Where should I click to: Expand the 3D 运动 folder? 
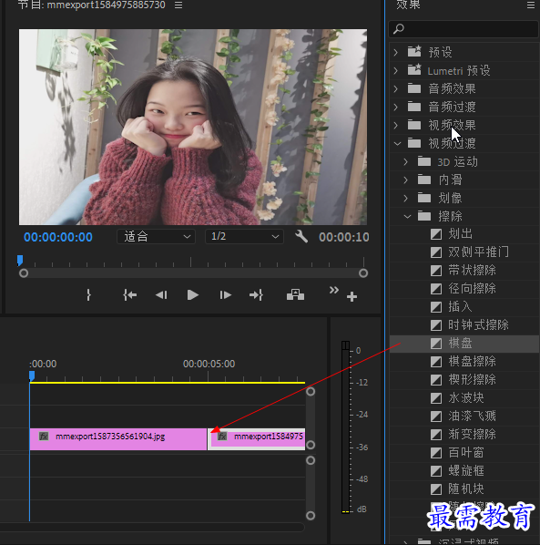[x=405, y=161]
